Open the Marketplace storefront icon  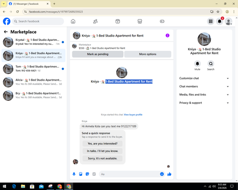[x=140, y=21]
